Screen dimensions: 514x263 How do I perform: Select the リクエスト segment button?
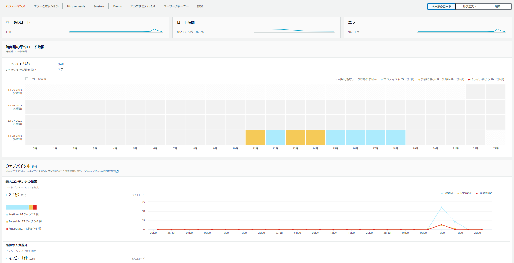coord(470,7)
